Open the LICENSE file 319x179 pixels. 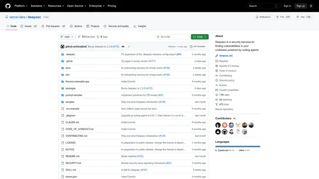coord(71,143)
